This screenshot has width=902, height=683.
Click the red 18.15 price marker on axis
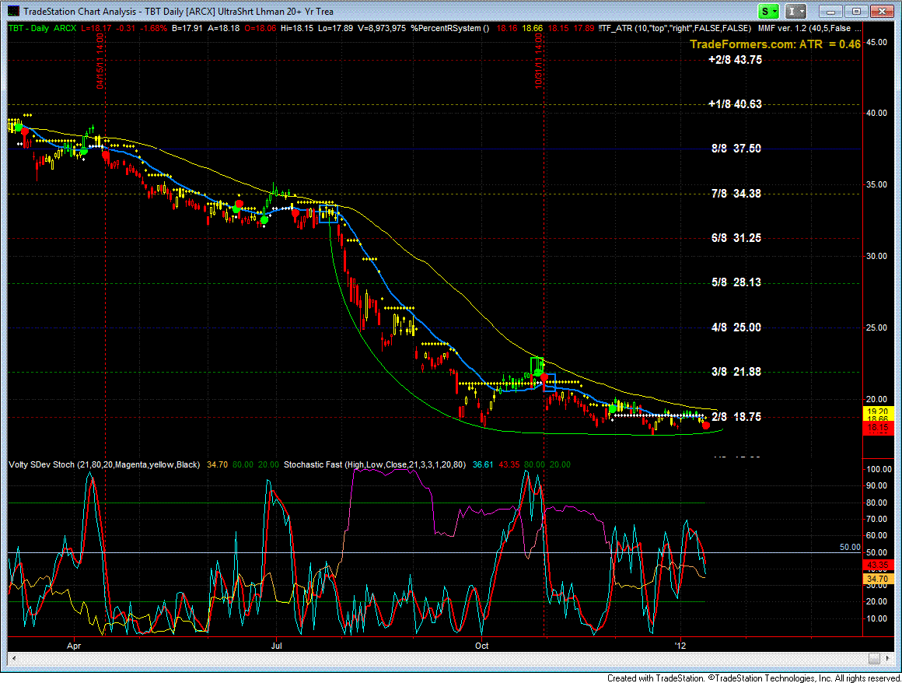pos(878,428)
